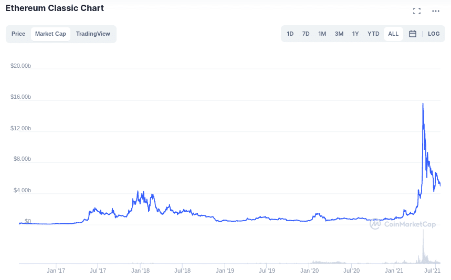
Task: Set chart range to 1Y
Action: click(x=355, y=34)
